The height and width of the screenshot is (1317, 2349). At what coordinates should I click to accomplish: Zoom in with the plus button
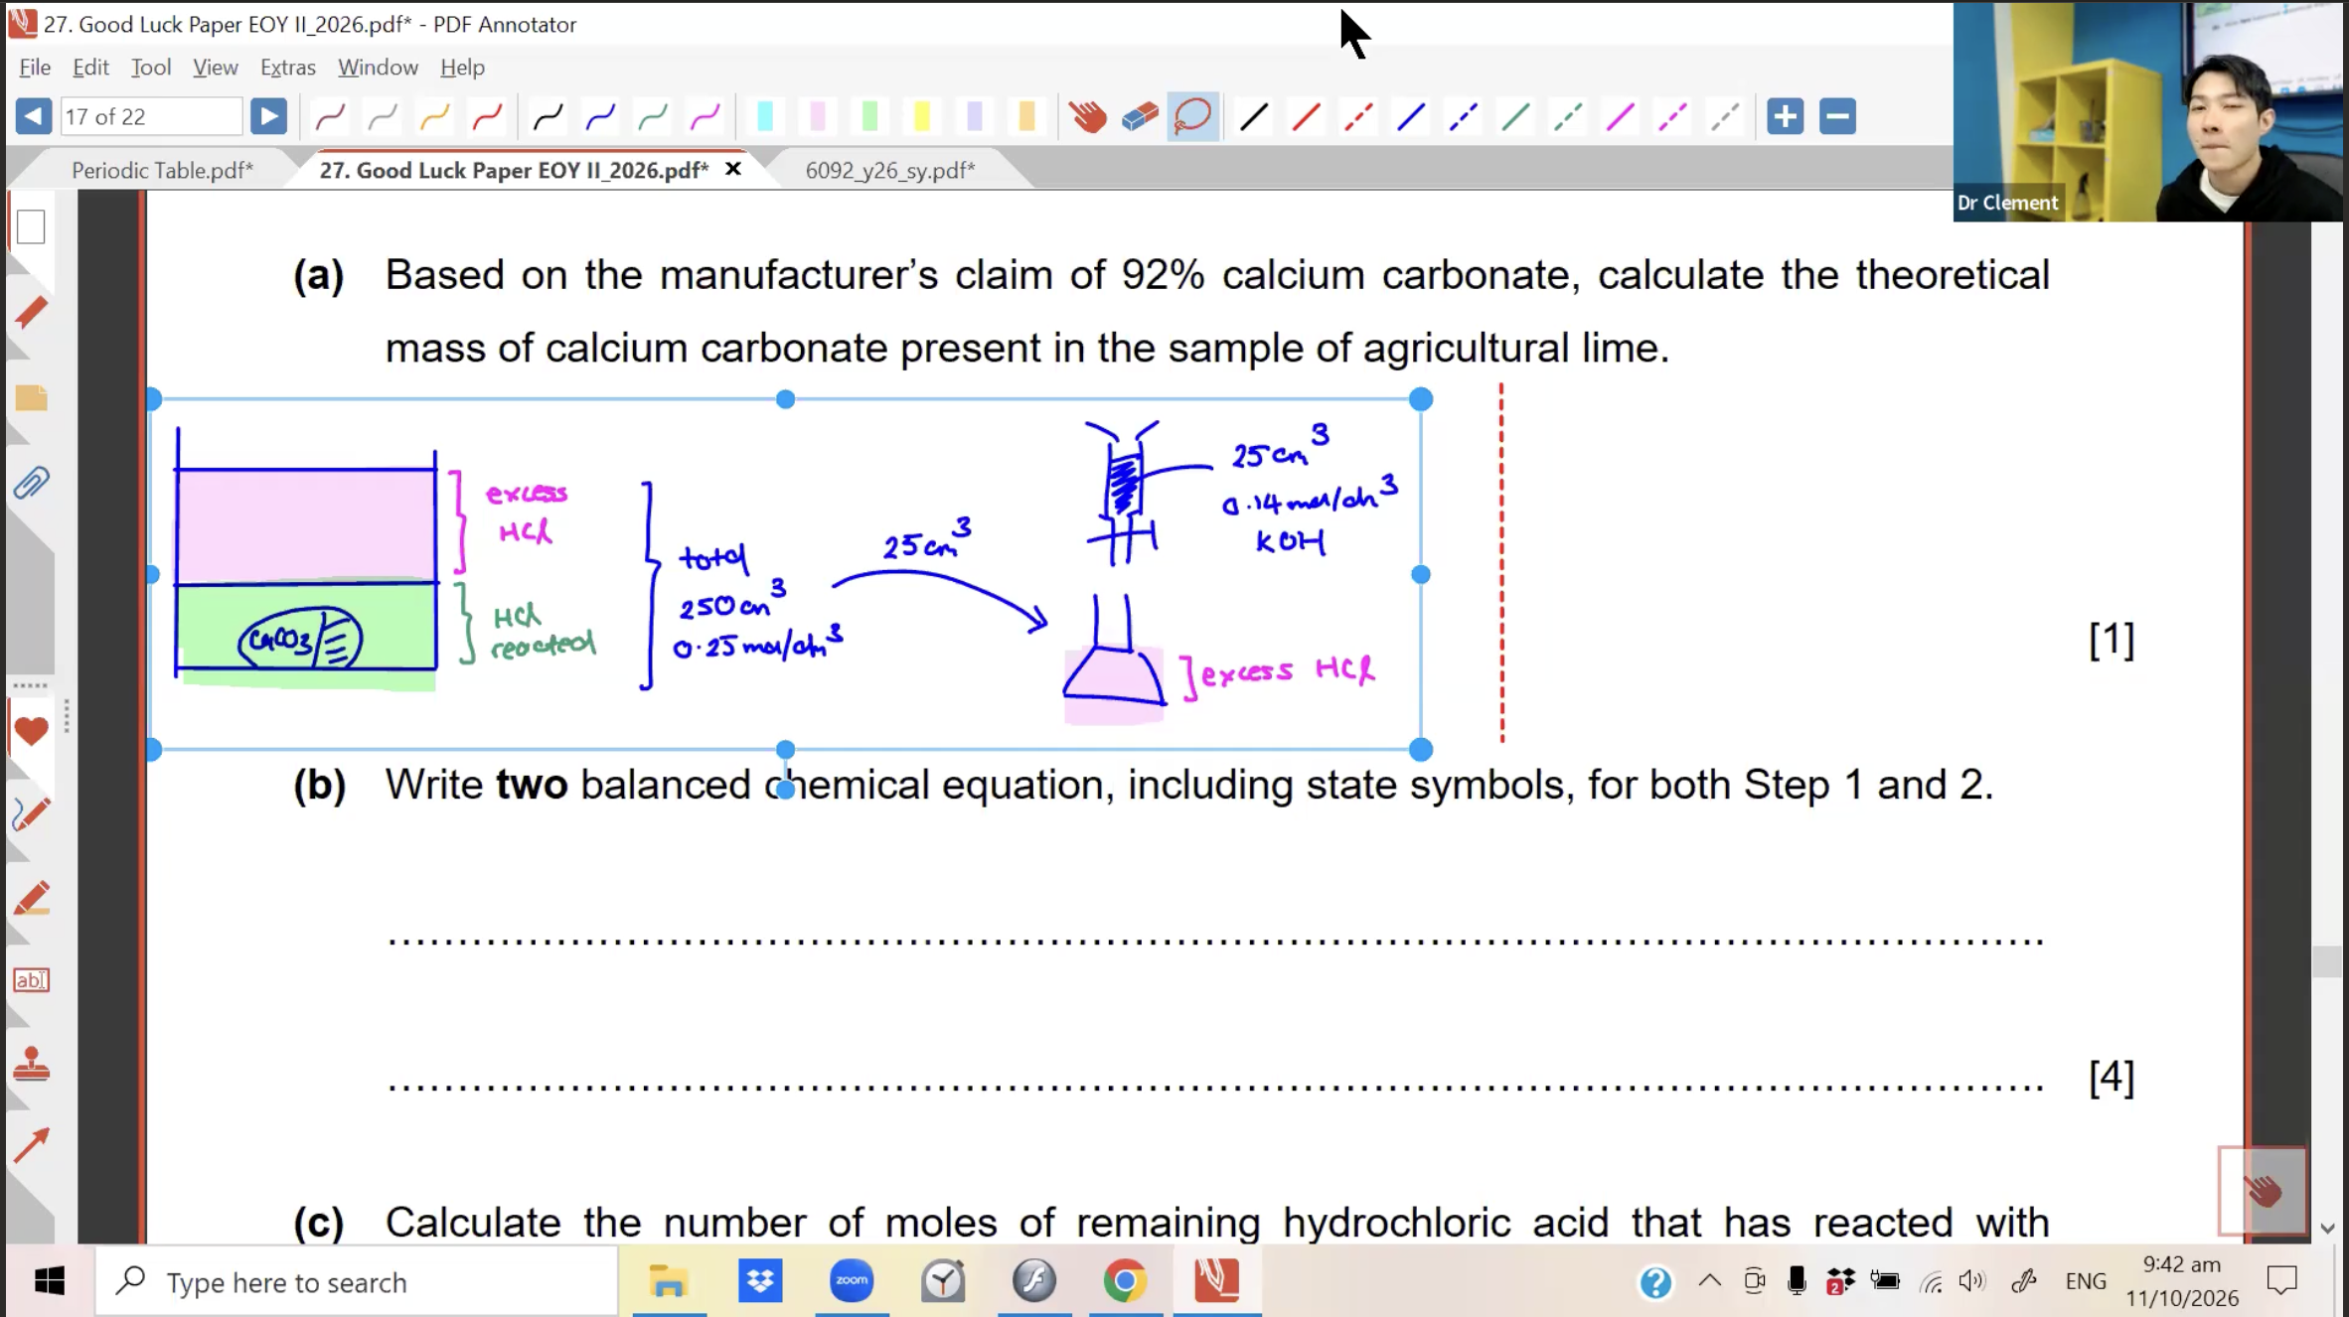click(x=1785, y=116)
